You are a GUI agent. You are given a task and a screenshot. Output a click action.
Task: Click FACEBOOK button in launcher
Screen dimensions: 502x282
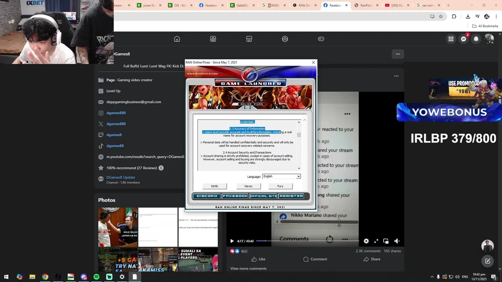pyautogui.click(x=235, y=196)
